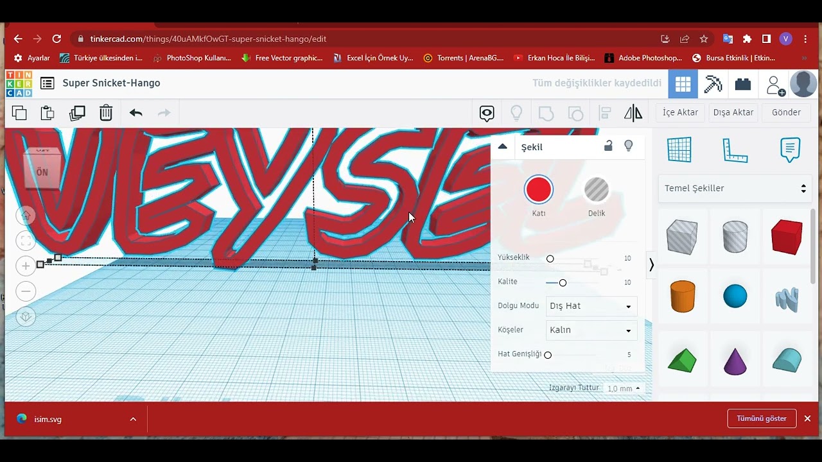This screenshot has width=822, height=462.
Task: Open Temel Şekiller shape library dropdown
Action: pos(735,189)
